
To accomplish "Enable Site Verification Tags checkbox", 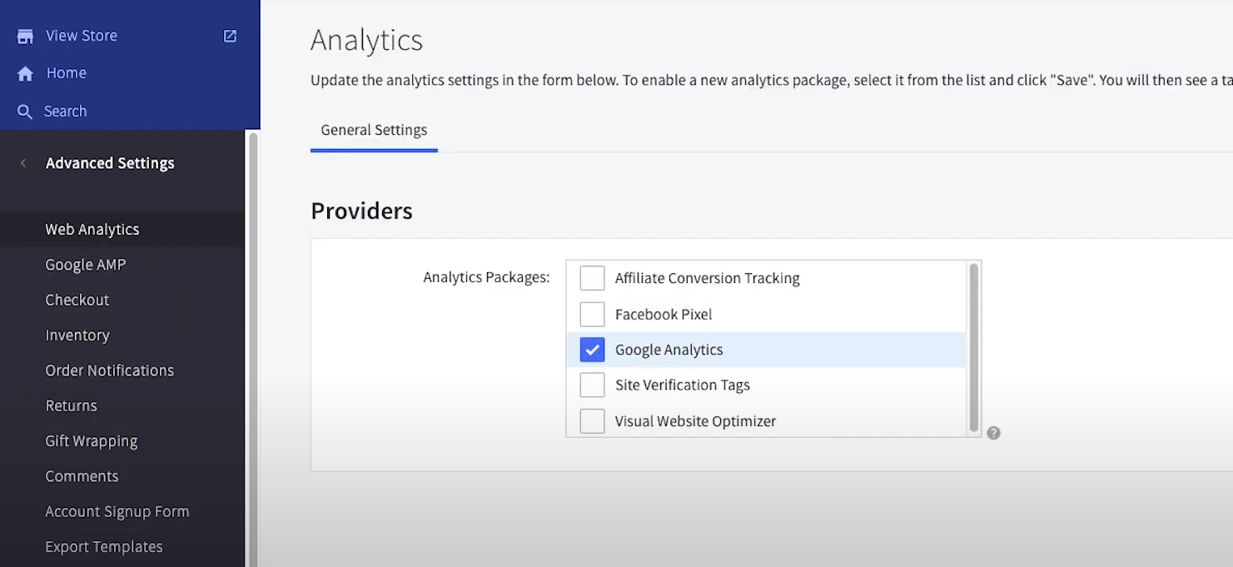I will click(x=592, y=385).
